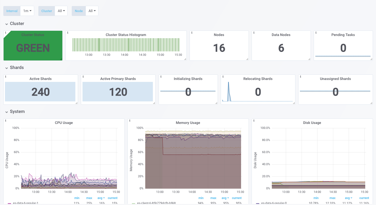Open the Memory Usage panel title menu

point(188,123)
